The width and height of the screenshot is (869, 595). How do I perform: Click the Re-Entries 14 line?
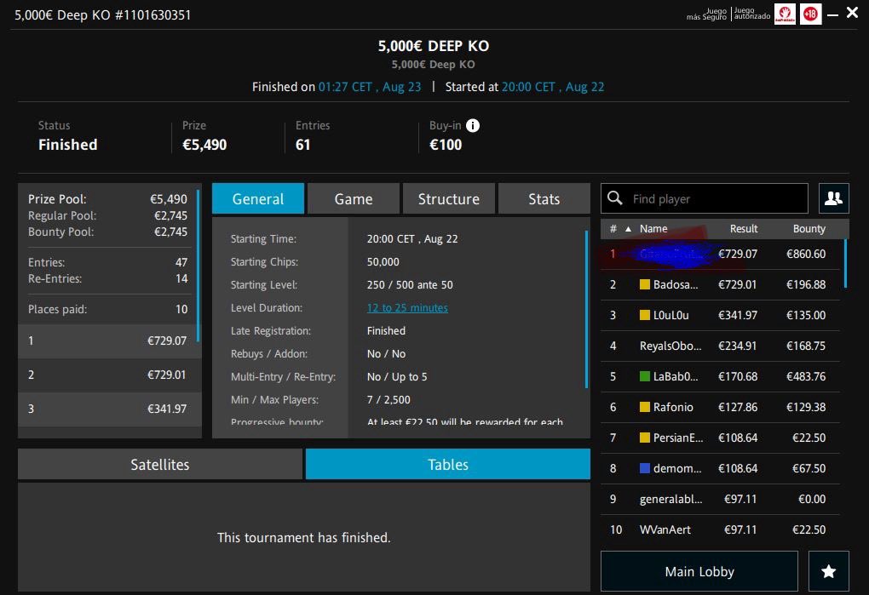click(x=107, y=278)
